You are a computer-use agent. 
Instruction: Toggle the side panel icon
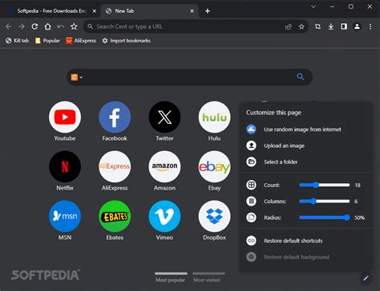[344, 26]
